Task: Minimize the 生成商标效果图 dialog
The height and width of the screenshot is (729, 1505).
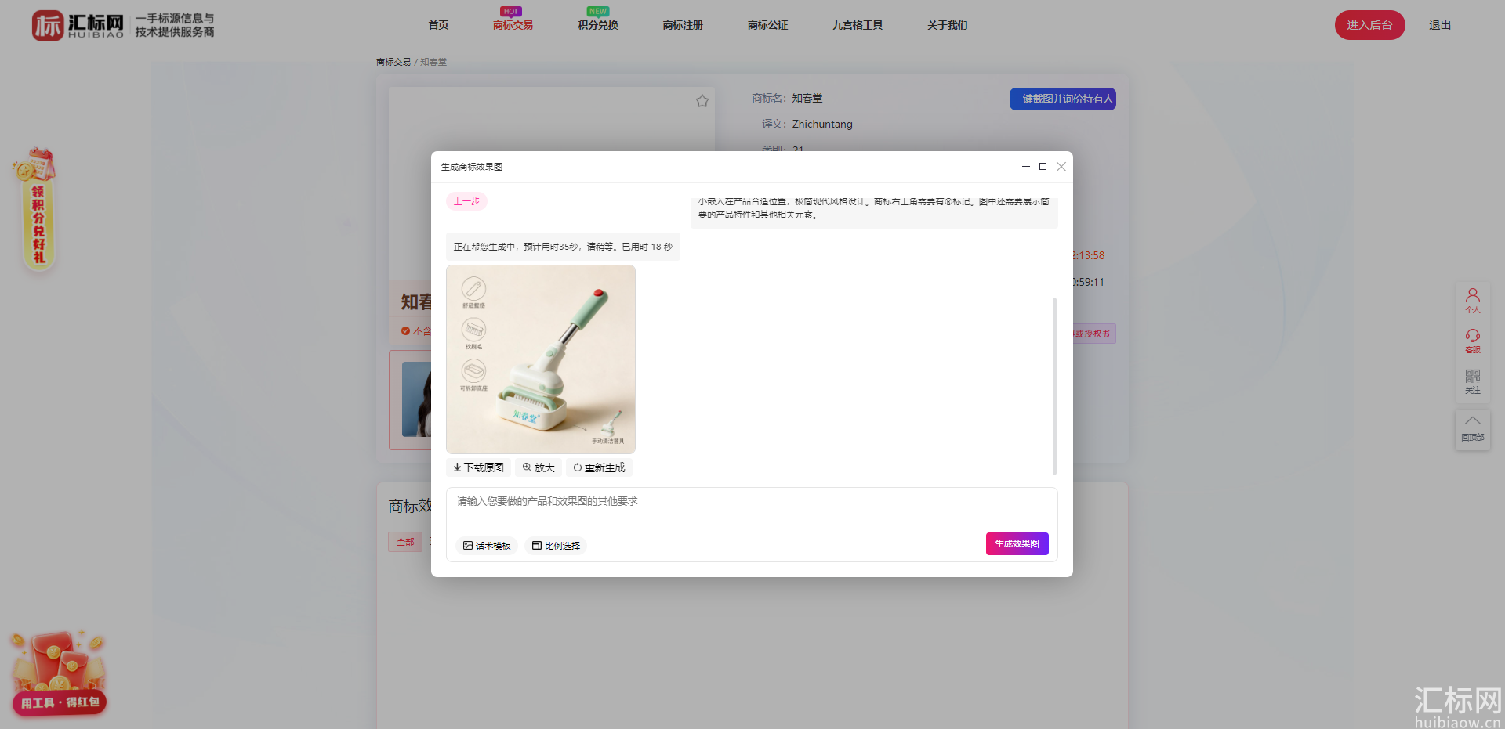Action: tap(1025, 167)
